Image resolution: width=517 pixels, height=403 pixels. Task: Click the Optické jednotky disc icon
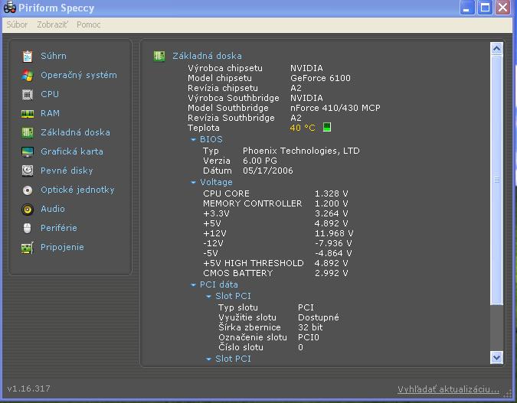28,190
